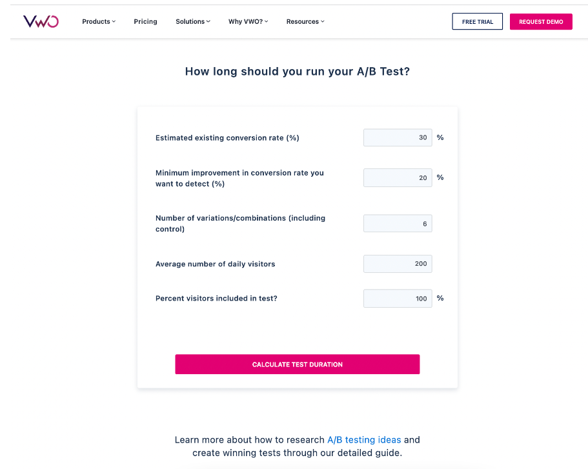The width and height of the screenshot is (588, 469).
Task: Open the Resources dropdown chevron
Action: point(323,22)
